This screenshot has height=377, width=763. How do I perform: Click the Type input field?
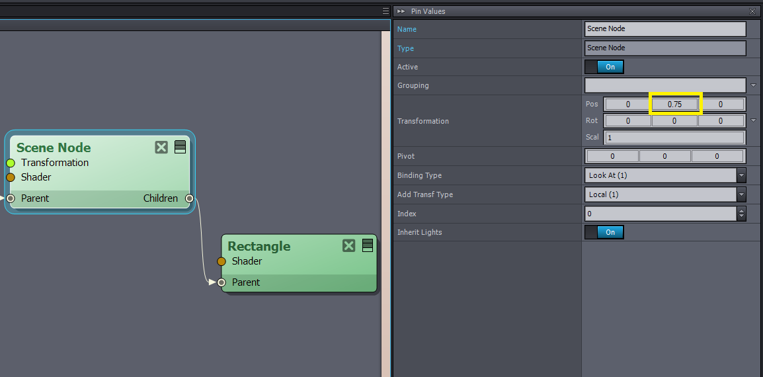(665, 48)
